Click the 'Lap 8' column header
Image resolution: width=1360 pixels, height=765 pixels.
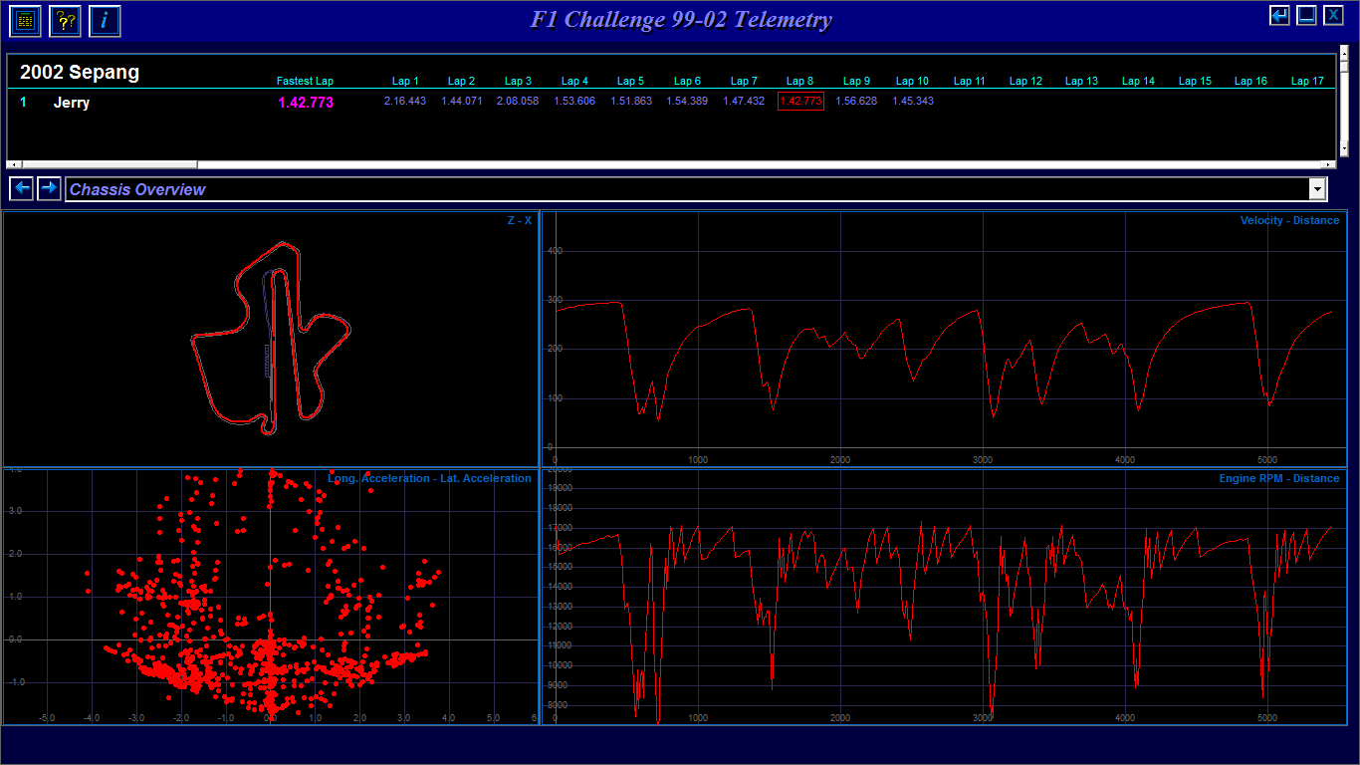(x=800, y=82)
